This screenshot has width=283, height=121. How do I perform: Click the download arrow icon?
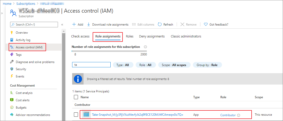click(x=89, y=24)
